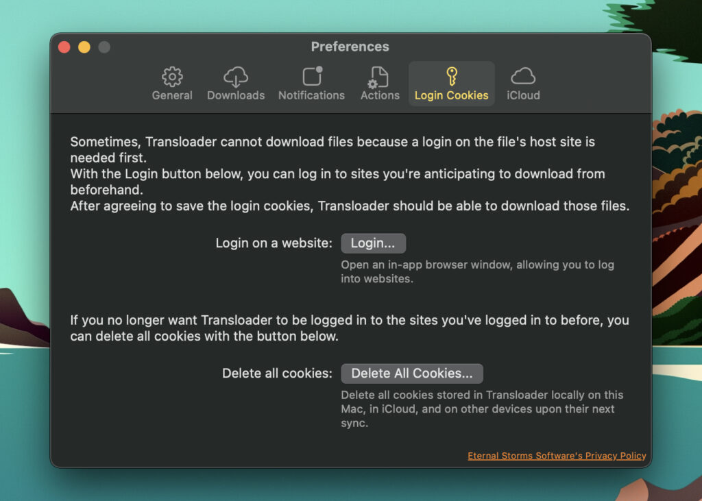This screenshot has width=702, height=501.
Task: Minimize the Preferences window
Action: [84, 47]
